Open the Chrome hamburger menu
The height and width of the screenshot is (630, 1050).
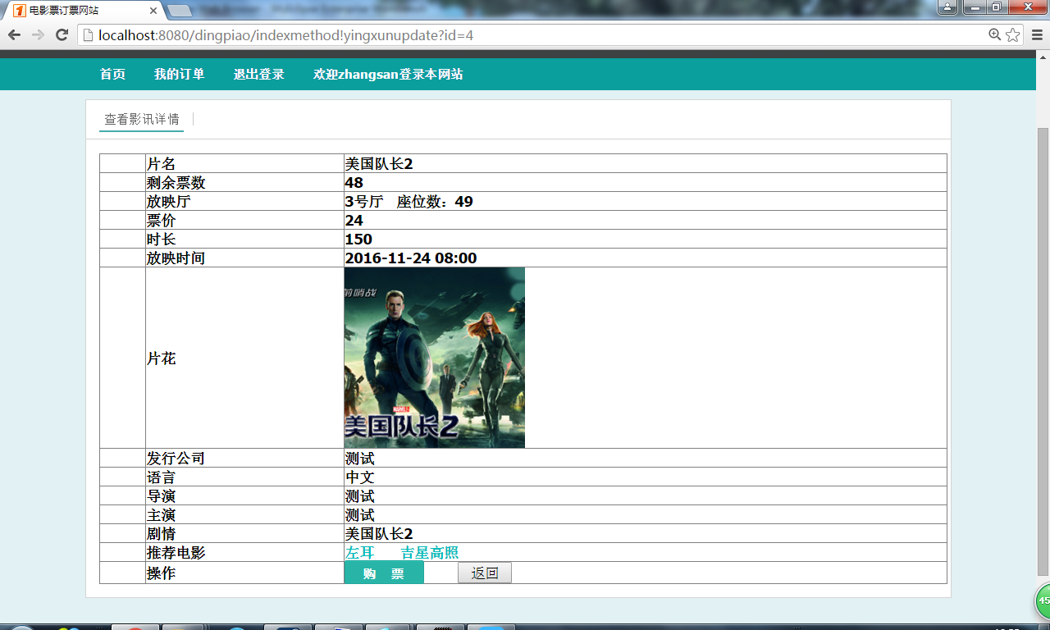click(x=1037, y=34)
